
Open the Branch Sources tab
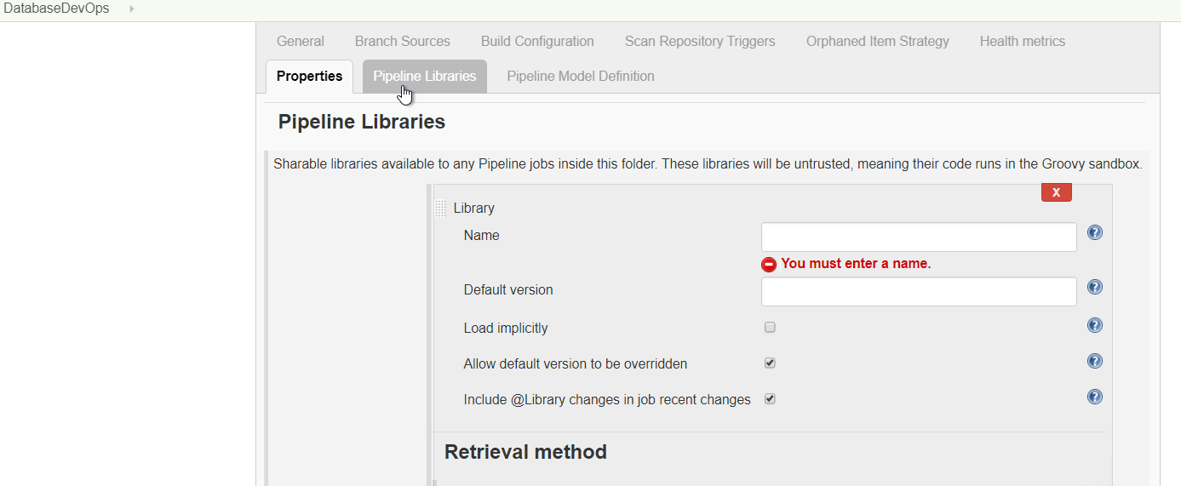click(402, 41)
